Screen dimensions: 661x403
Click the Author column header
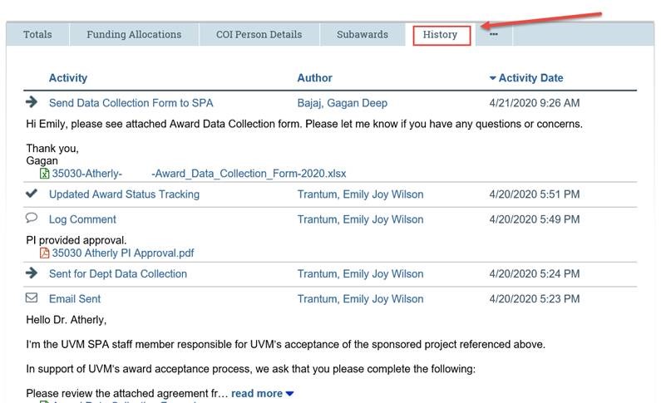[x=314, y=78]
